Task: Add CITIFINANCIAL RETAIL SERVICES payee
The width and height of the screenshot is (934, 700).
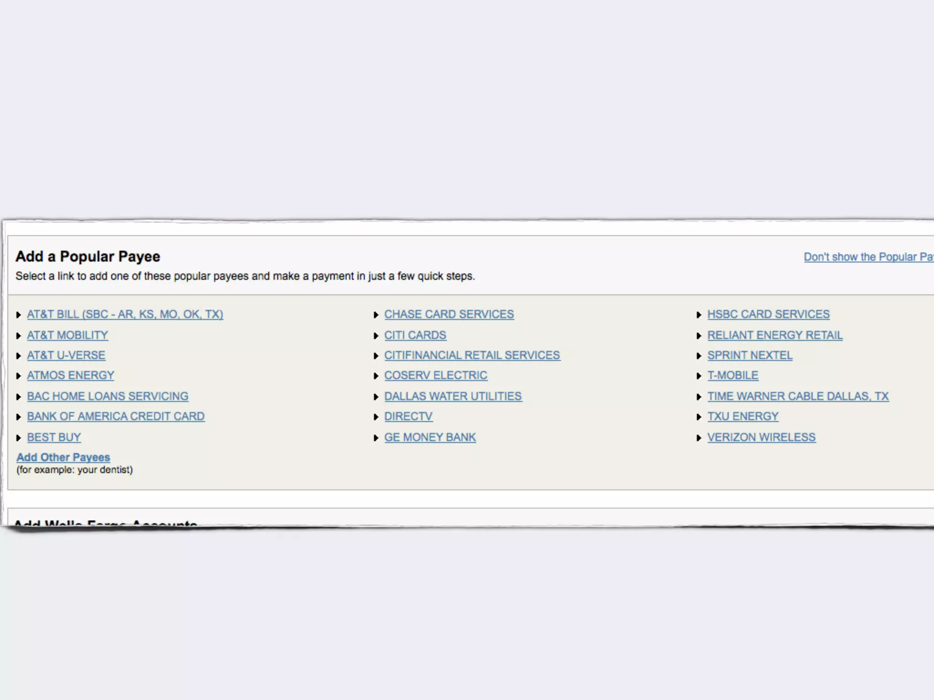Action: tap(472, 355)
